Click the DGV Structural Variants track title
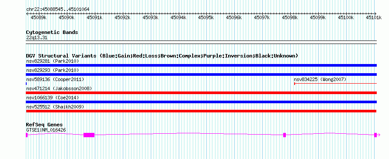Image resolution: width=389 pixels, height=159 pixels. (x=162, y=56)
